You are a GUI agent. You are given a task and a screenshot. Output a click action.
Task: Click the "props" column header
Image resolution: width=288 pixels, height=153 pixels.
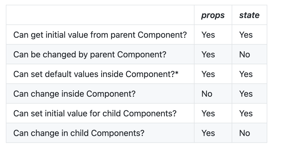pyautogui.click(x=213, y=15)
